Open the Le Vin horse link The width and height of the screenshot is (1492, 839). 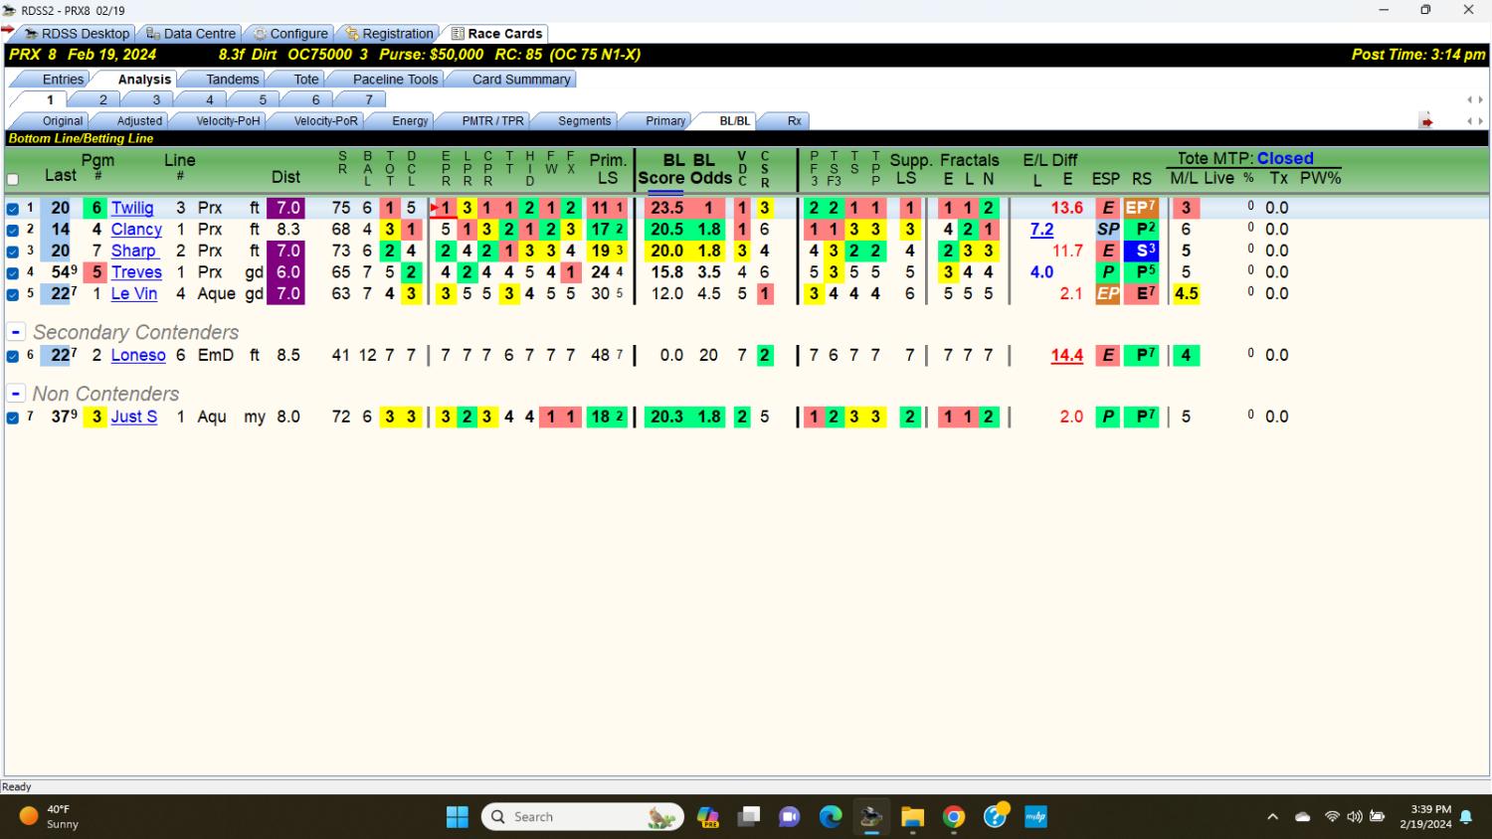pos(134,294)
